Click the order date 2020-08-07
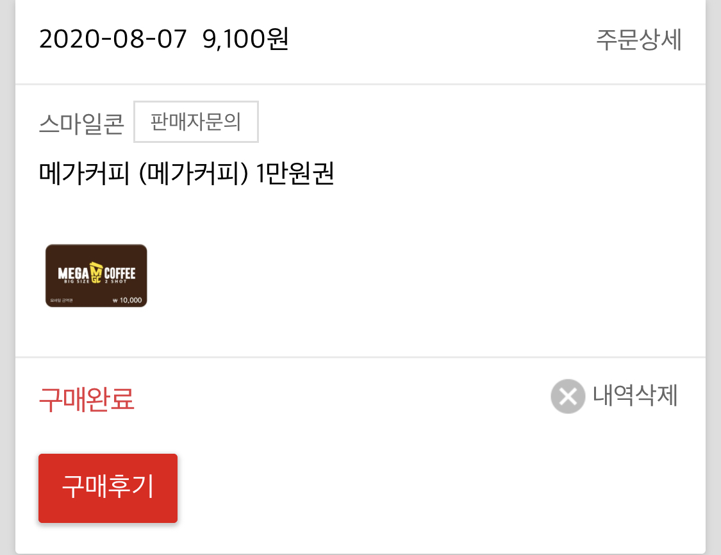 [x=113, y=39]
